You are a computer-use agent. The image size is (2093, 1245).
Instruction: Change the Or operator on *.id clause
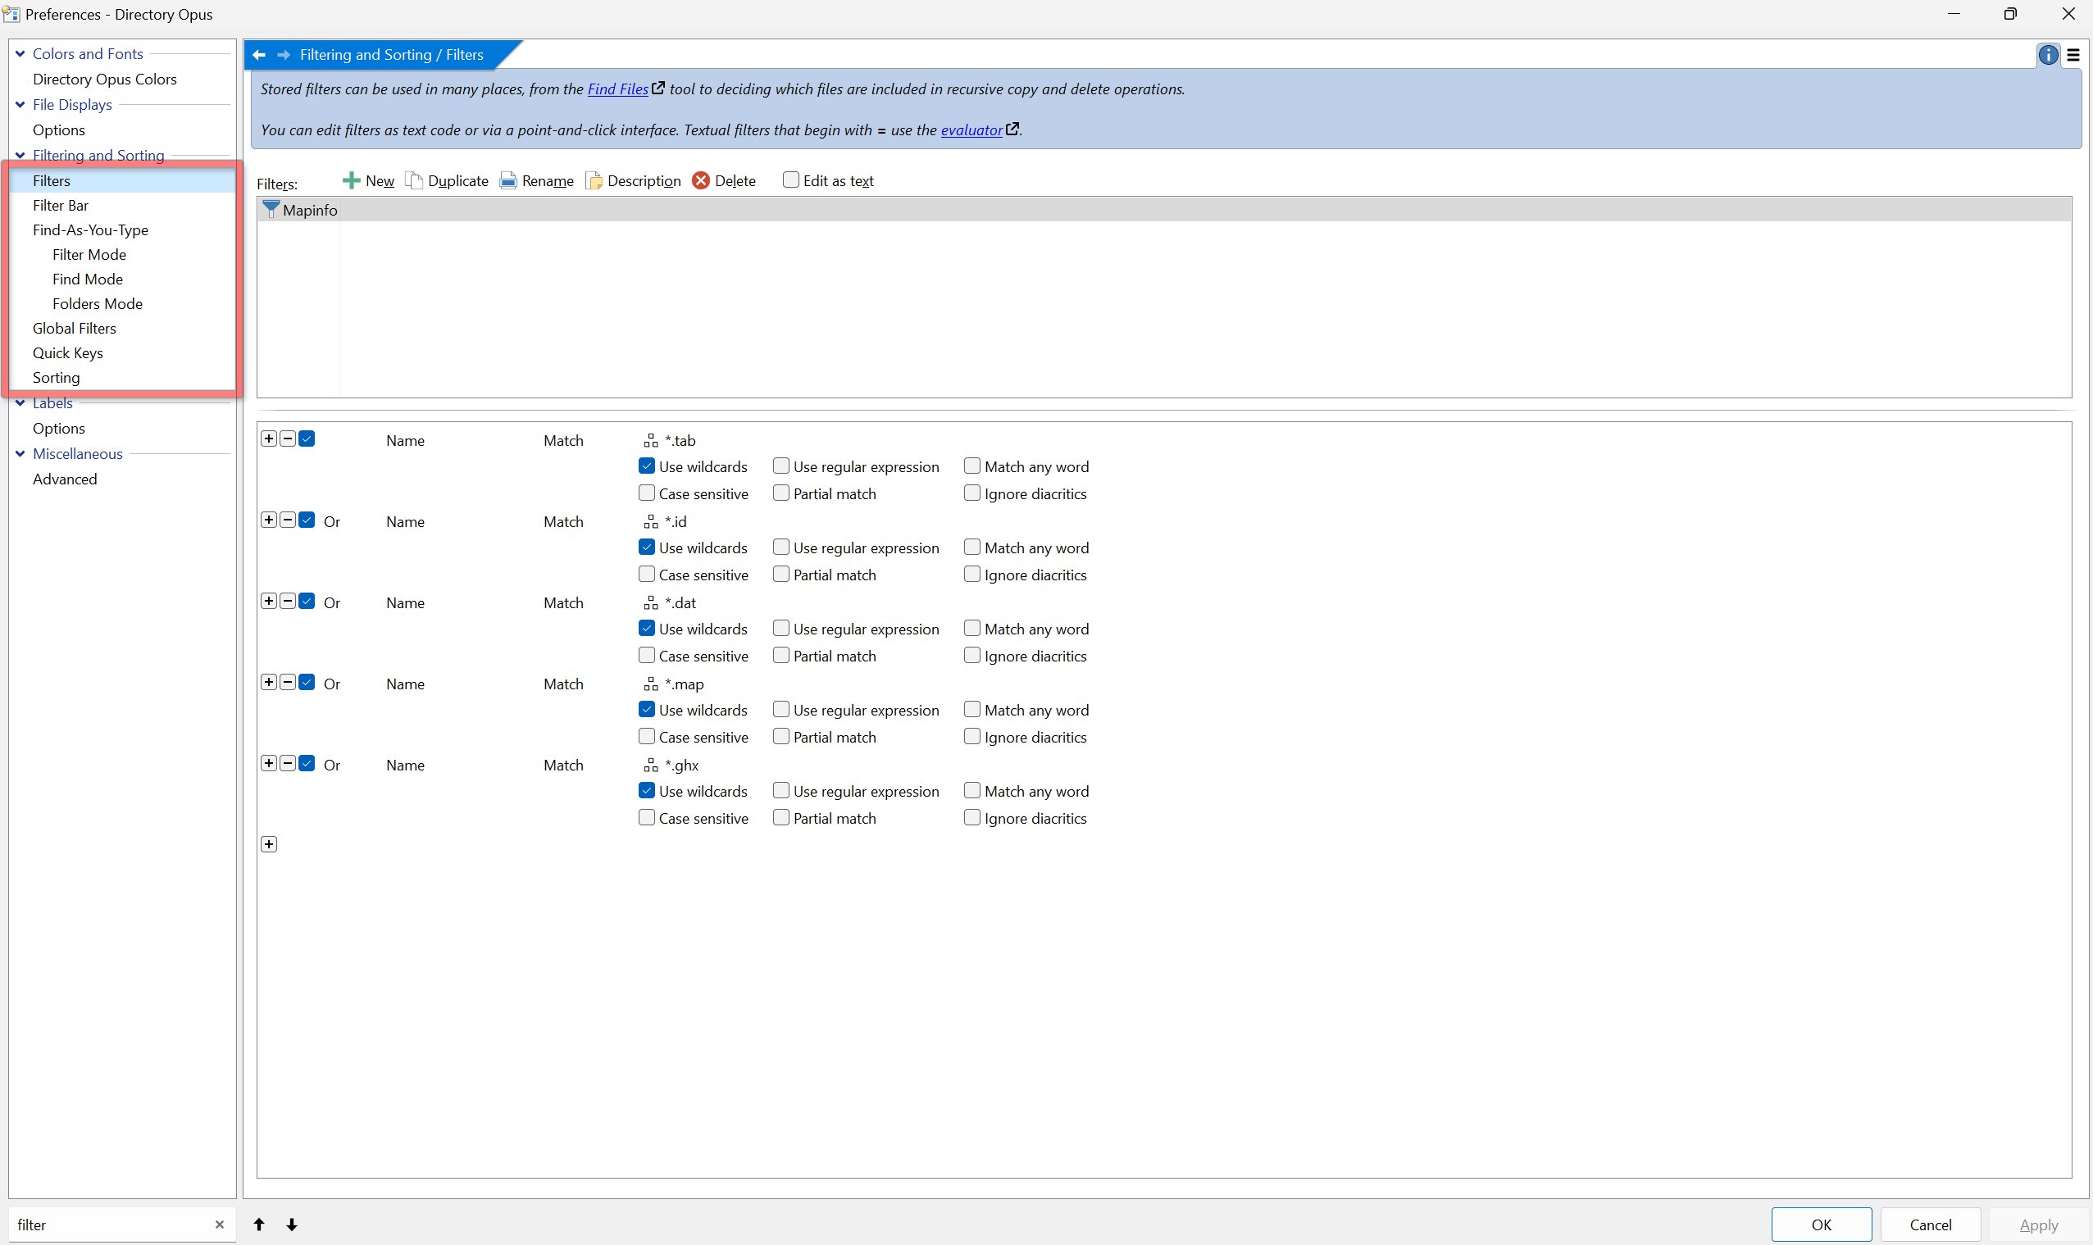332,522
